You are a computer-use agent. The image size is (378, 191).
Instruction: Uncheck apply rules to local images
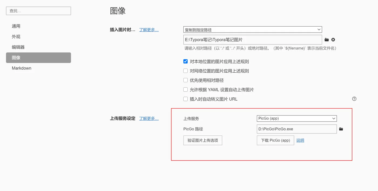(x=185, y=61)
